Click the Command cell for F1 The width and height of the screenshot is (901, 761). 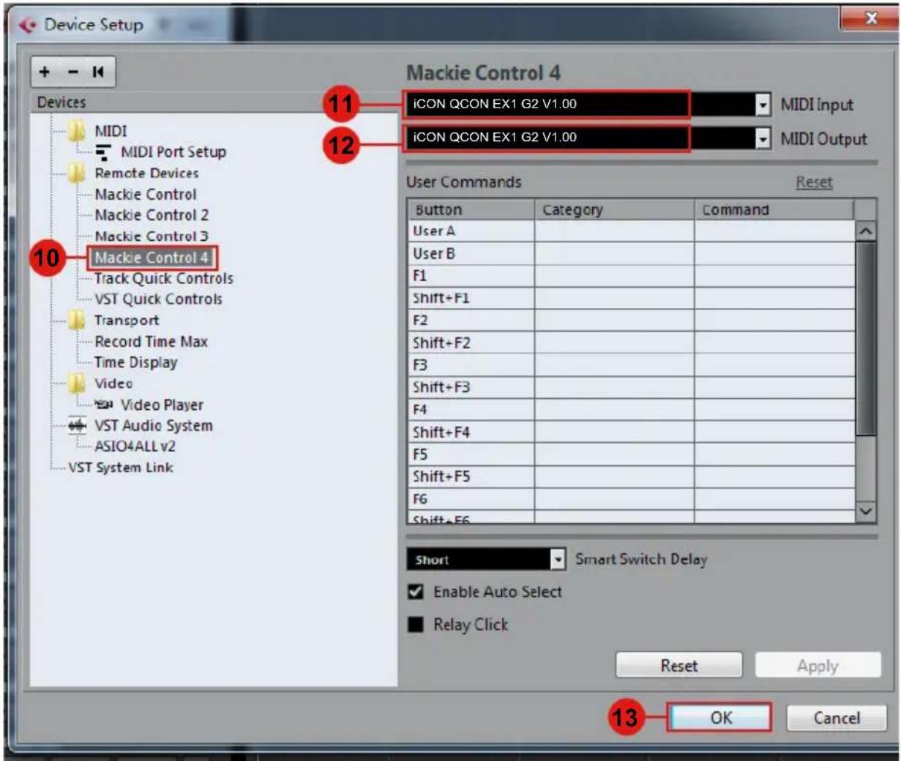tap(774, 276)
